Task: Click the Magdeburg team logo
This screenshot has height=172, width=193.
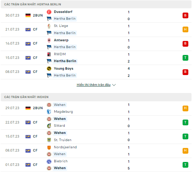Action: coord(49,112)
